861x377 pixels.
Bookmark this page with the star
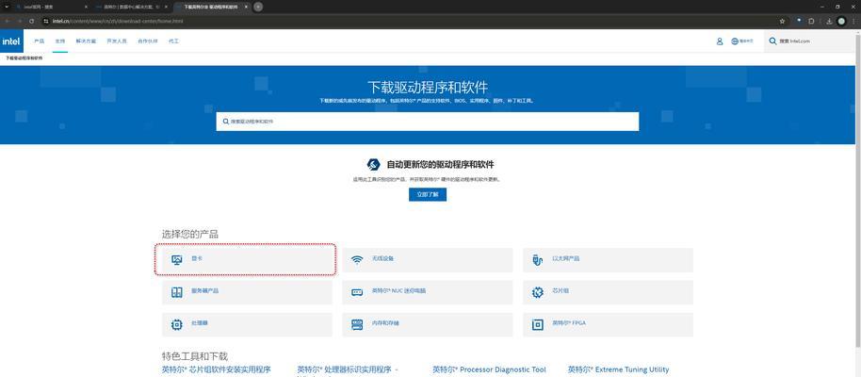tap(782, 21)
